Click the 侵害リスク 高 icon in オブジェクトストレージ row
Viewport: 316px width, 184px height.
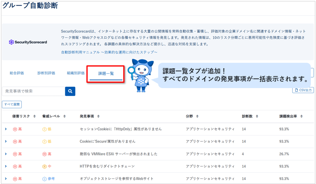[x=15, y=179]
